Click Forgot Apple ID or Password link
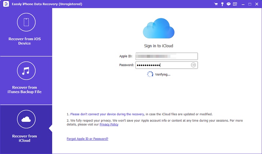This screenshot has height=154, width=262. click(x=87, y=139)
